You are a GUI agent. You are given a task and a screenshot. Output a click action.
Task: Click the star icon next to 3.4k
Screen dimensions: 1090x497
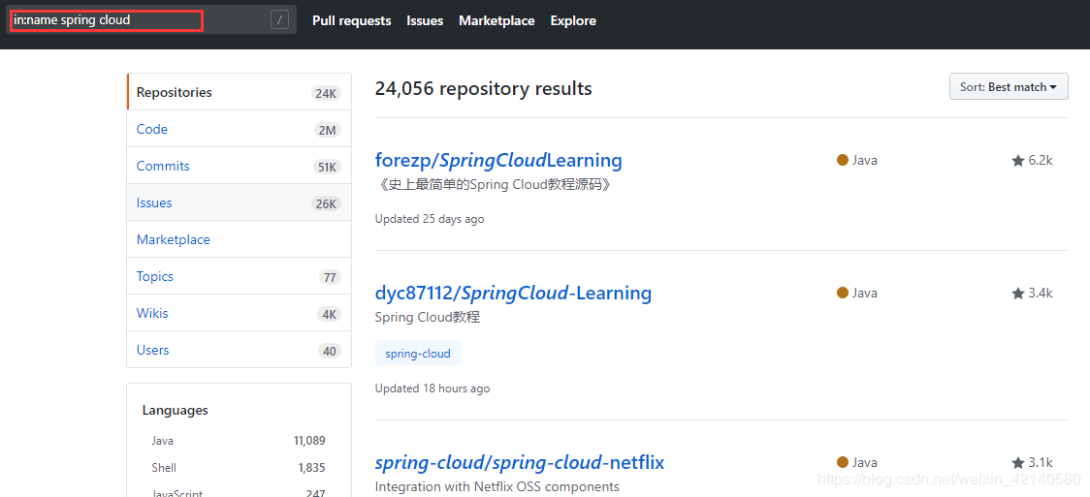[x=1017, y=293]
